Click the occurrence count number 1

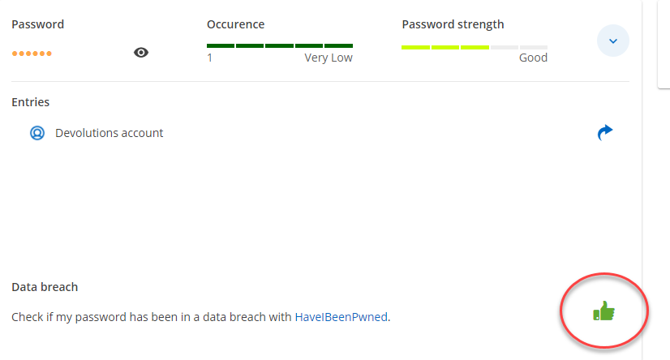(210, 58)
